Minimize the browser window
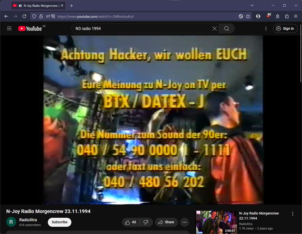Viewport: 302px width, 234px height. coord(273,5)
